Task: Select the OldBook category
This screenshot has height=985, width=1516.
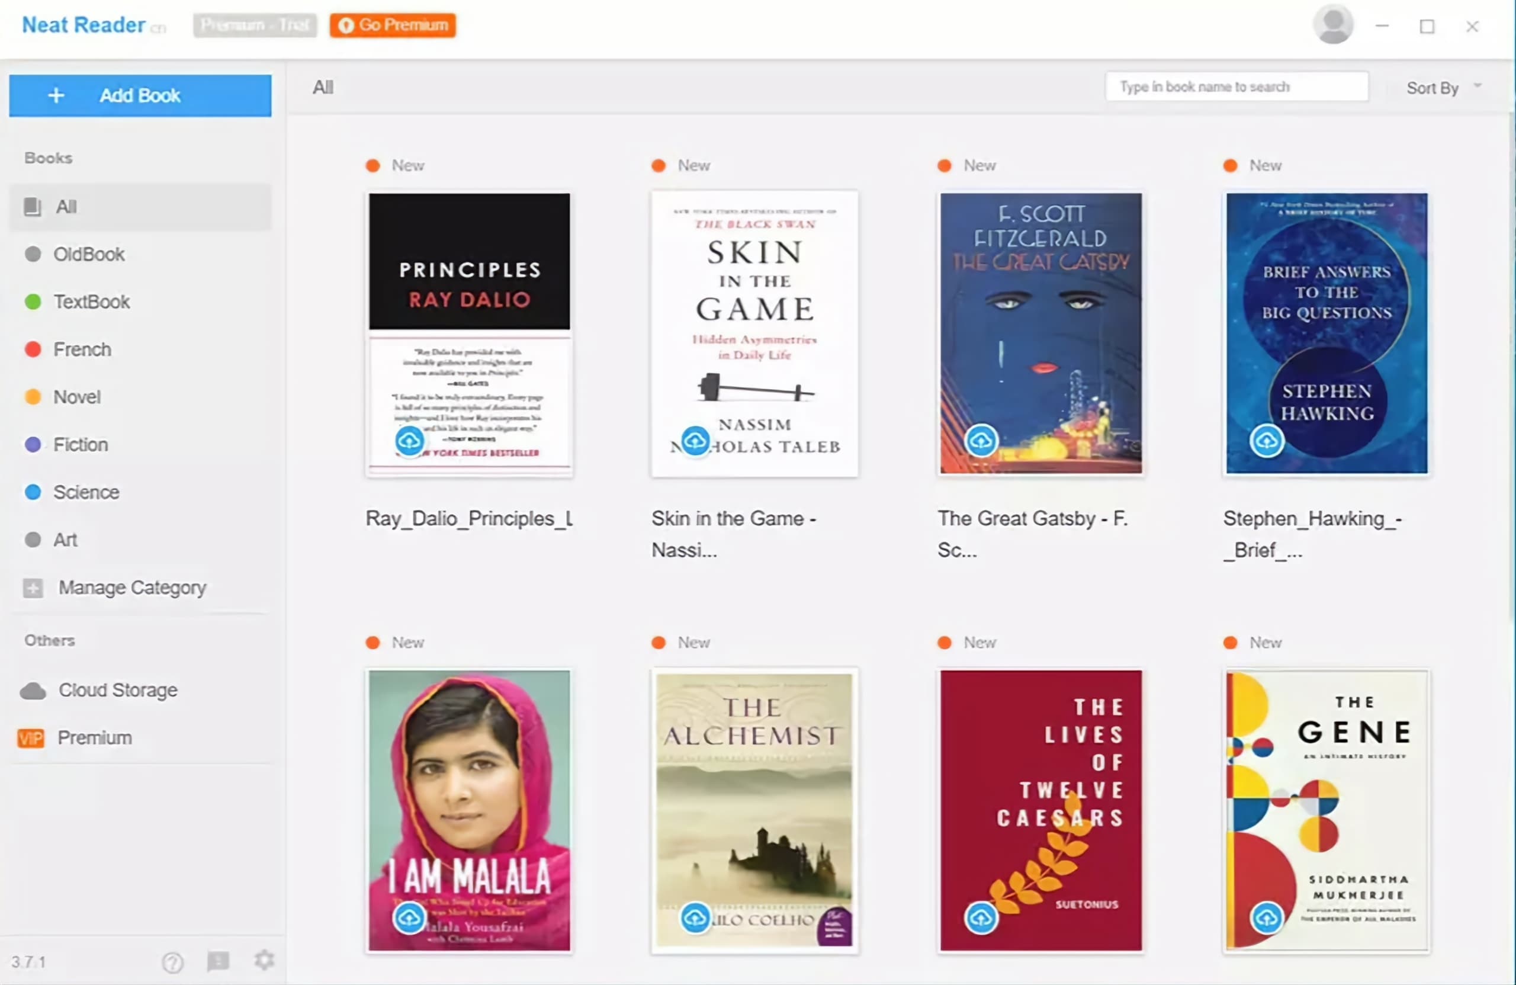Action: pos(140,254)
